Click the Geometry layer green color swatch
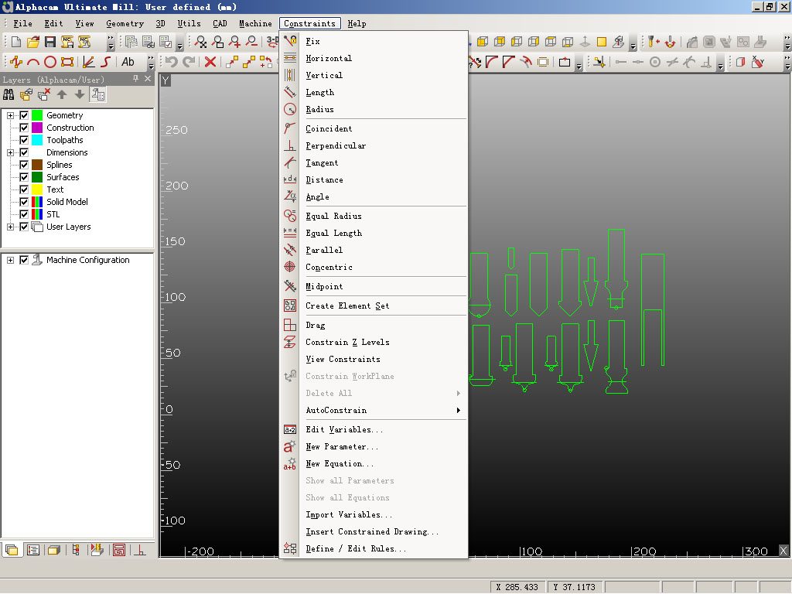Screen dimensions: 792x594 coord(37,115)
